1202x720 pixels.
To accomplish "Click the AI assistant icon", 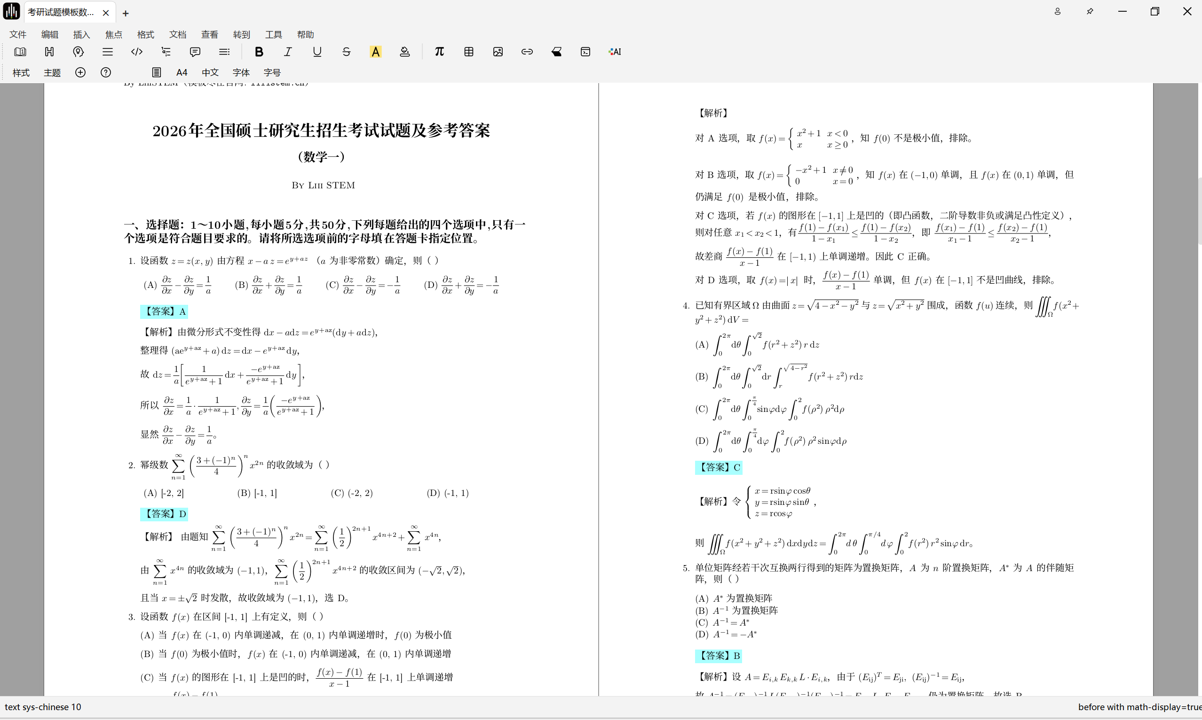I will 614,52.
